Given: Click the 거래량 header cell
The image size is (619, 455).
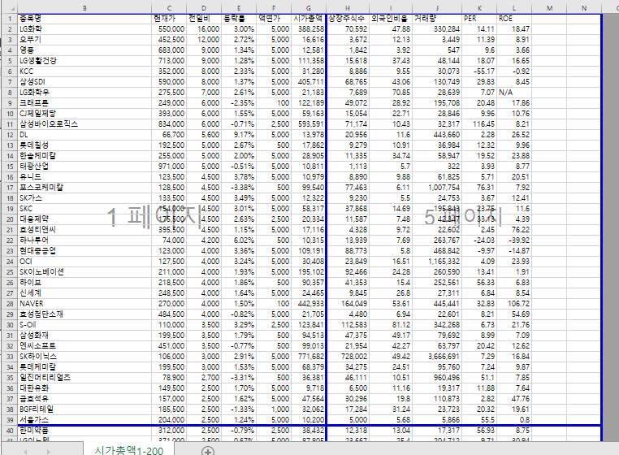Looking at the screenshot, I should coord(436,19).
